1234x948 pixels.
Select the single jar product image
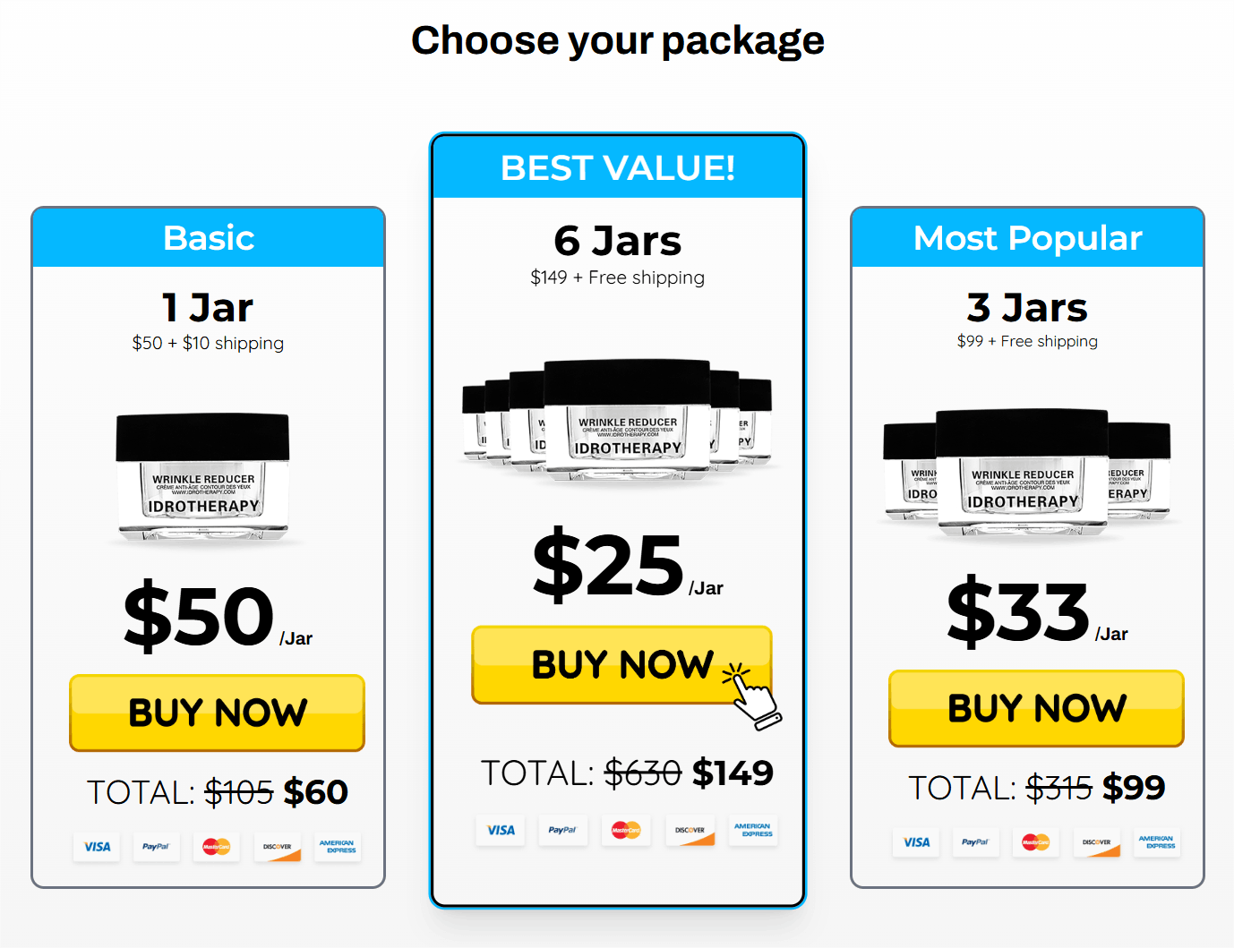(x=203, y=478)
